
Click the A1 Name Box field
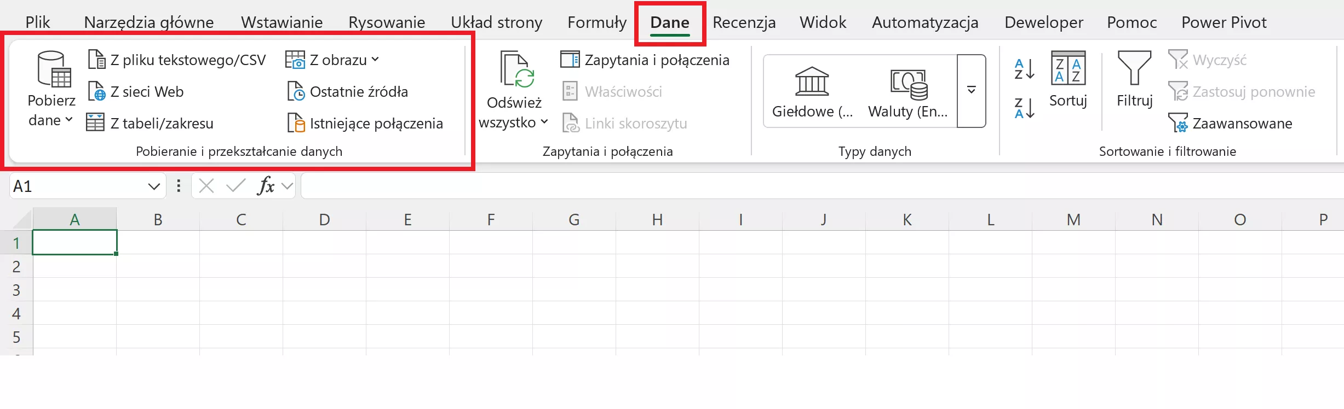[77, 186]
